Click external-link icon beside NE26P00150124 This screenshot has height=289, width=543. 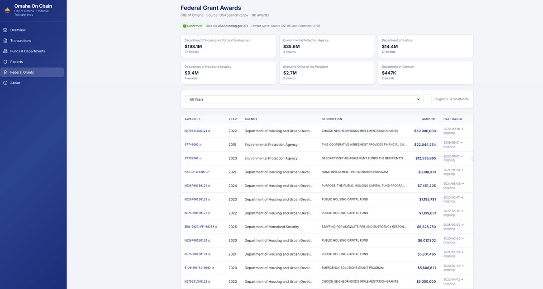point(210,186)
